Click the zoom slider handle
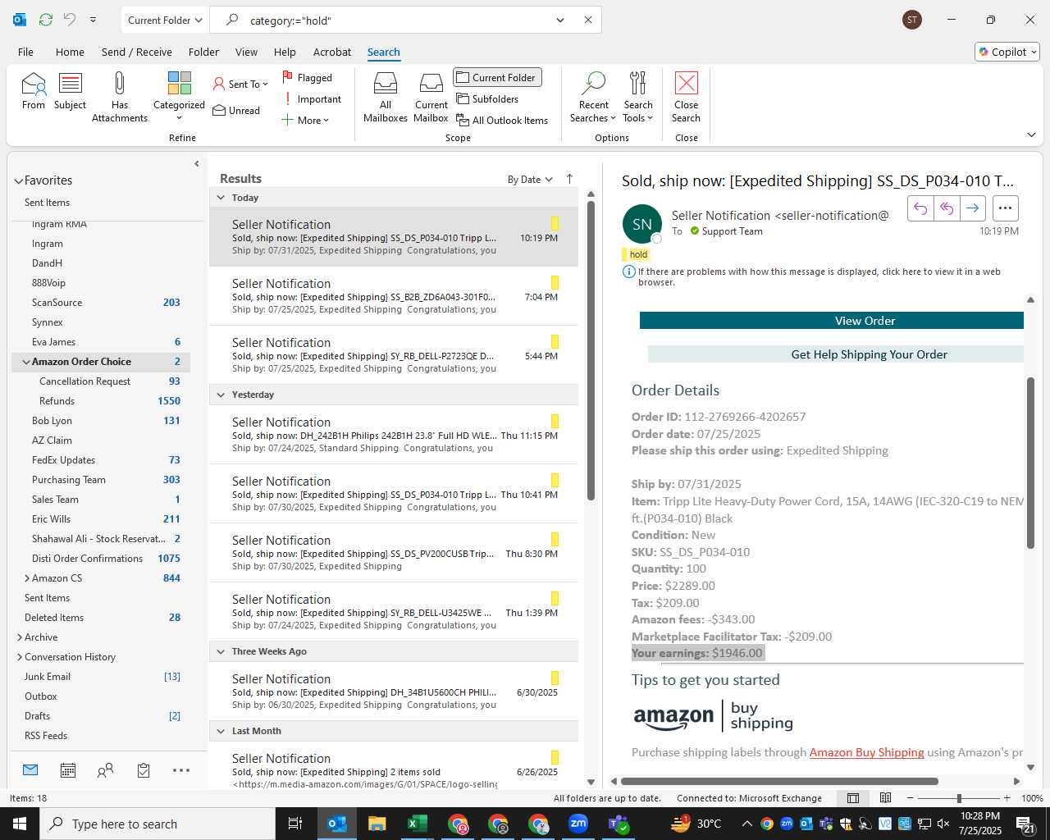1050x840 pixels. tap(959, 798)
